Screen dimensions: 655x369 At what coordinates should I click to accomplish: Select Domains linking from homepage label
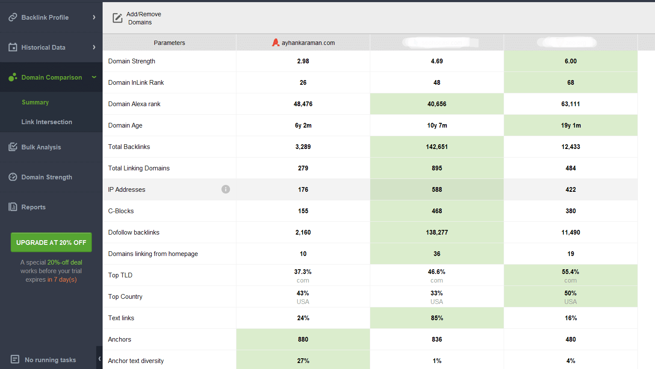(x=153, y=254)
